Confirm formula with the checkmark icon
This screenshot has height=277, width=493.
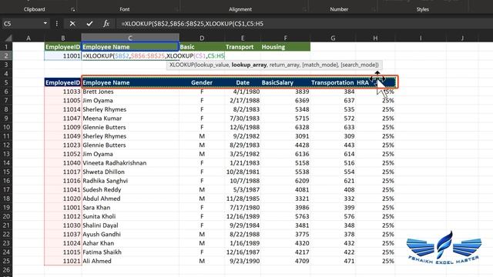pyautogui.click(x=89, y=24)
